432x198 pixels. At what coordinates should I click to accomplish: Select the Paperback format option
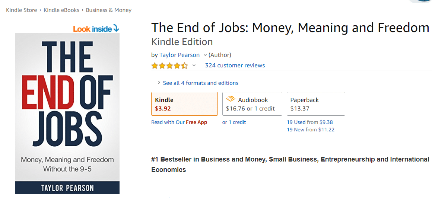pyautogui.click(x=316, y=104)
